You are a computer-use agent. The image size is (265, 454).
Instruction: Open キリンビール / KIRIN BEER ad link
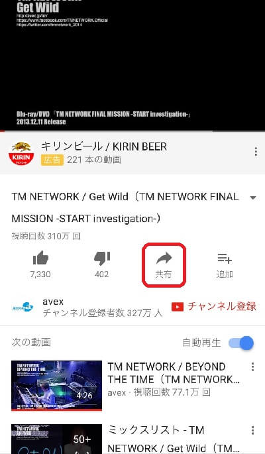click(104, 146)
